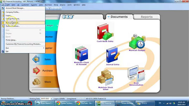Open the Tools menu
189x106 pixels.
coord(69,5)
